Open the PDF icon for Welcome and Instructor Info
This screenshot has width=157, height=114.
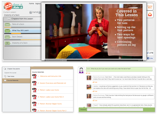tap(34, 76)
